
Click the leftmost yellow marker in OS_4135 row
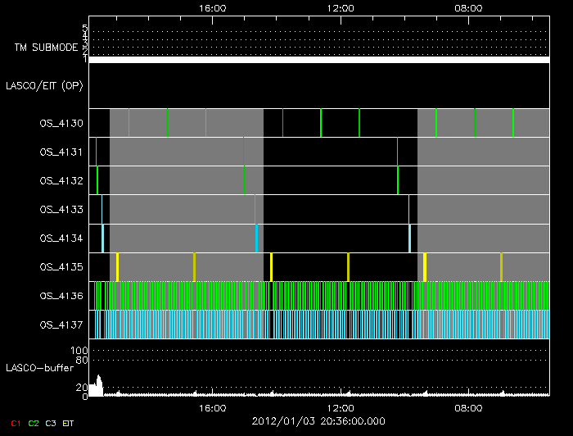(117, 267)
